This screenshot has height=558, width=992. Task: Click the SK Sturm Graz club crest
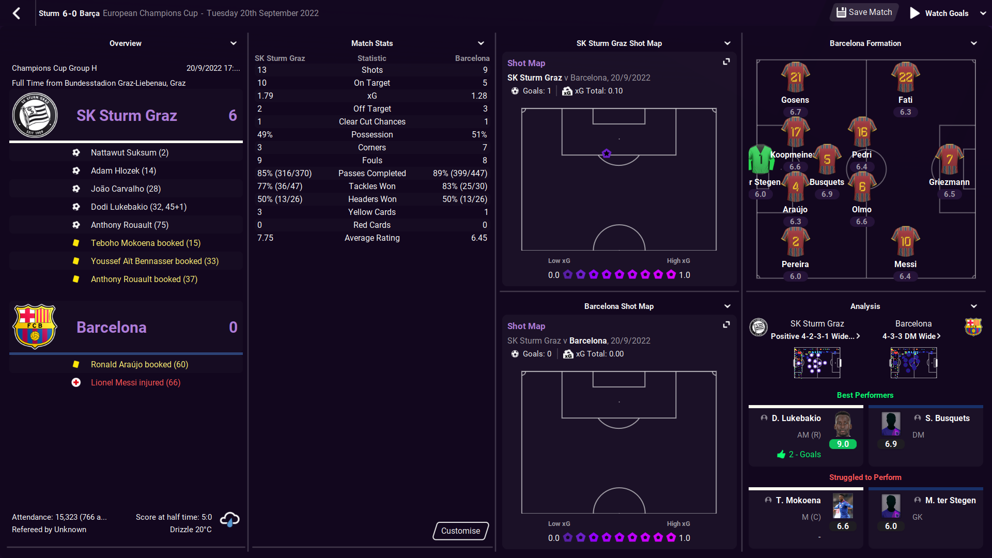35,115
